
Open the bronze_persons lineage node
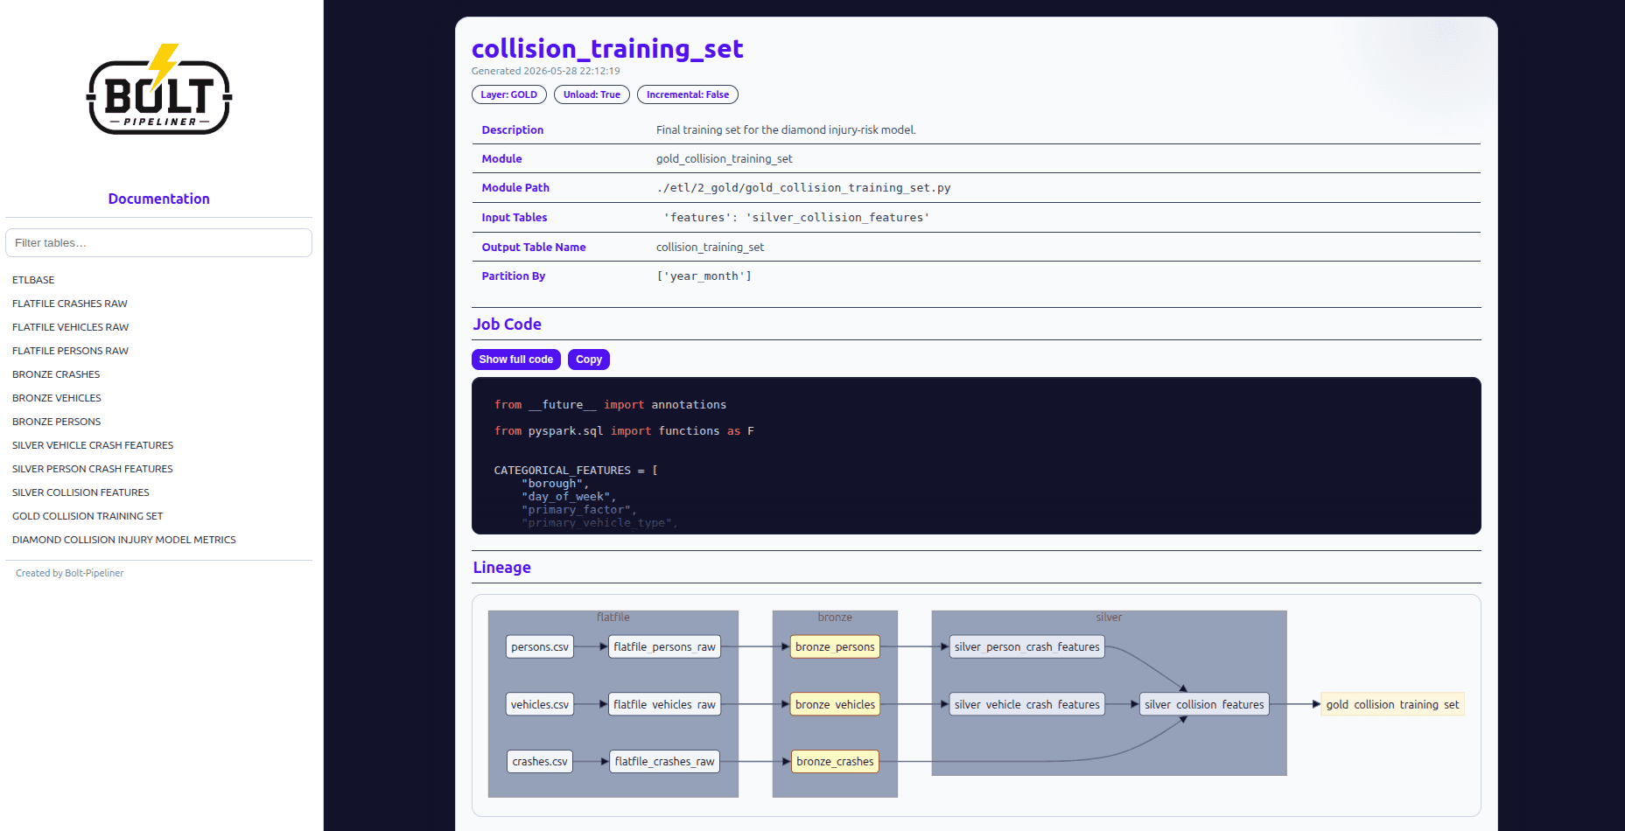(x=835, y=647)
